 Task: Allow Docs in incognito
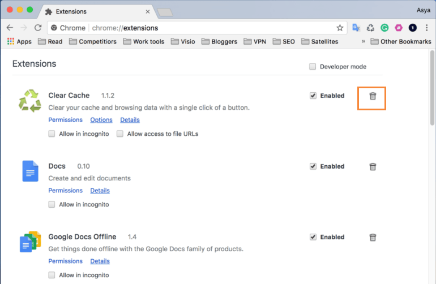52,204
